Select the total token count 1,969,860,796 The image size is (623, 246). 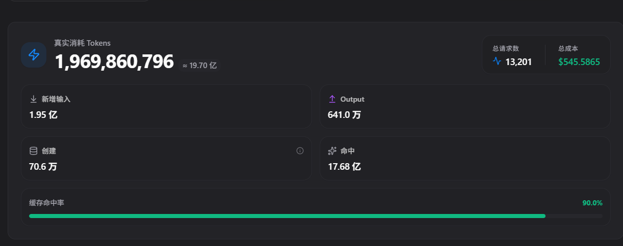click(114, 62)
